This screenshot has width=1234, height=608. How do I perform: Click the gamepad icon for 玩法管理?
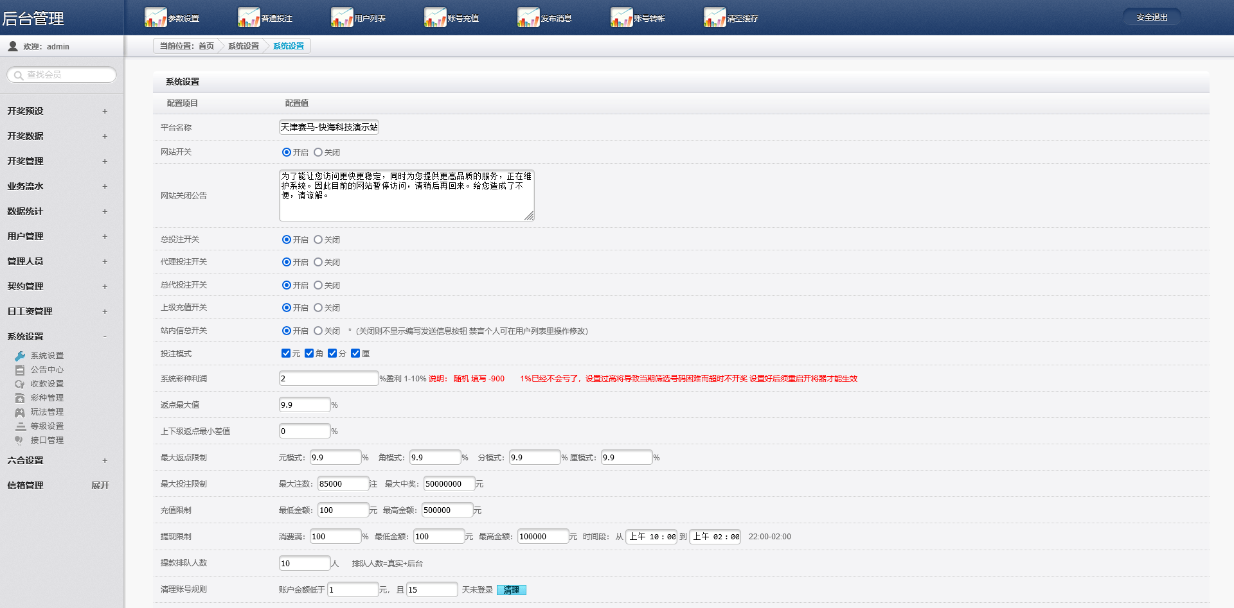click(x=20, y=412)
